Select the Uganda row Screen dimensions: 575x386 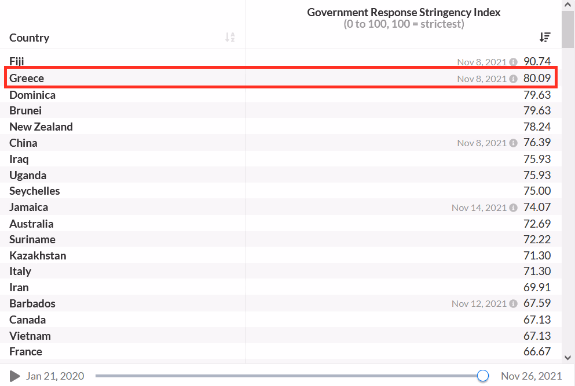coord(280,175)
